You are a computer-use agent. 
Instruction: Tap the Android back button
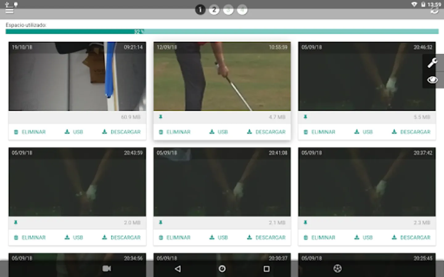click(178, 269)
